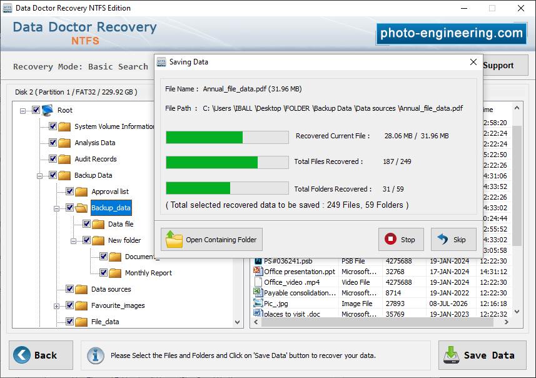Toggle the Analysis Data checkbox
536x378 pixels.
[53, 142]
